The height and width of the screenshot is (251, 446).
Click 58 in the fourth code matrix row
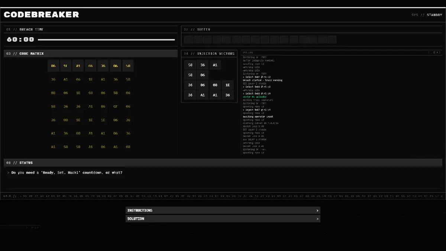click(x=53, y=106)
